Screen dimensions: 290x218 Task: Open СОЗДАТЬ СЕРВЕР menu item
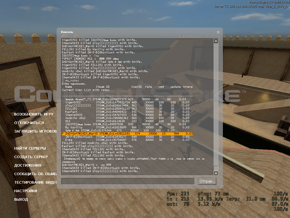click(x=31, y=157)
